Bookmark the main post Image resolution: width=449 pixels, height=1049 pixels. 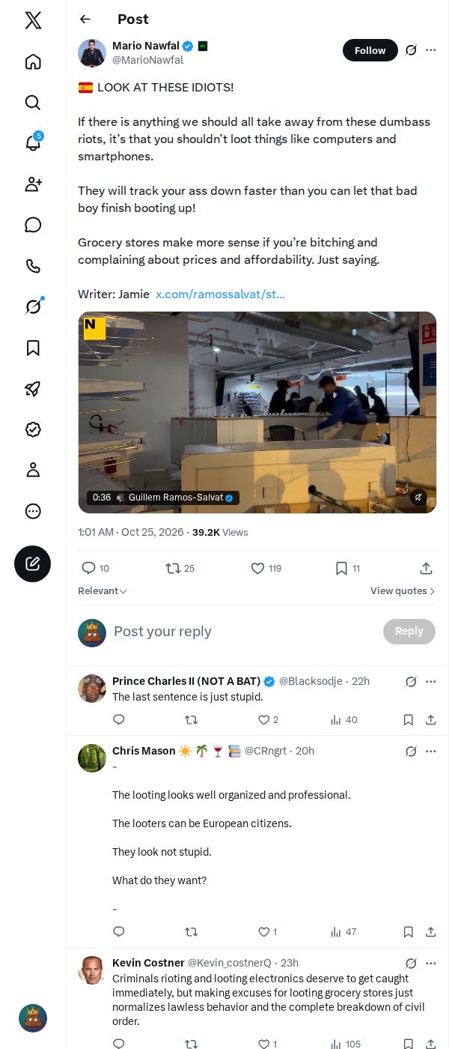[x=348, y=569]
